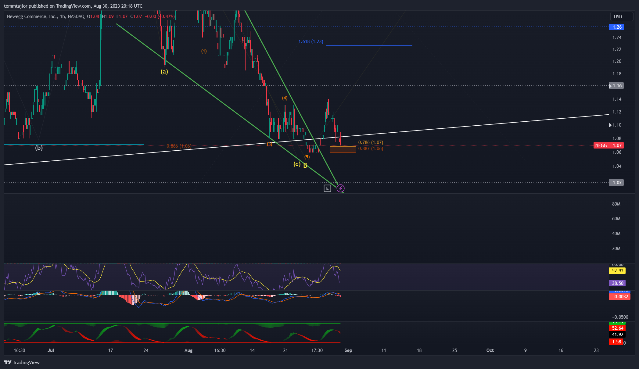Click the red 52.64 indicator value label

pyautogui.click(x=617, y=328)
